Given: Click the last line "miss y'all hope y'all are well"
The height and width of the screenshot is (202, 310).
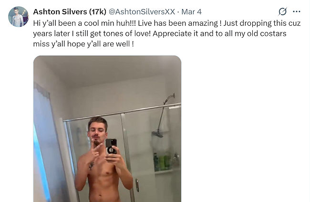Looking at the screenshot, I should point(83,44).
